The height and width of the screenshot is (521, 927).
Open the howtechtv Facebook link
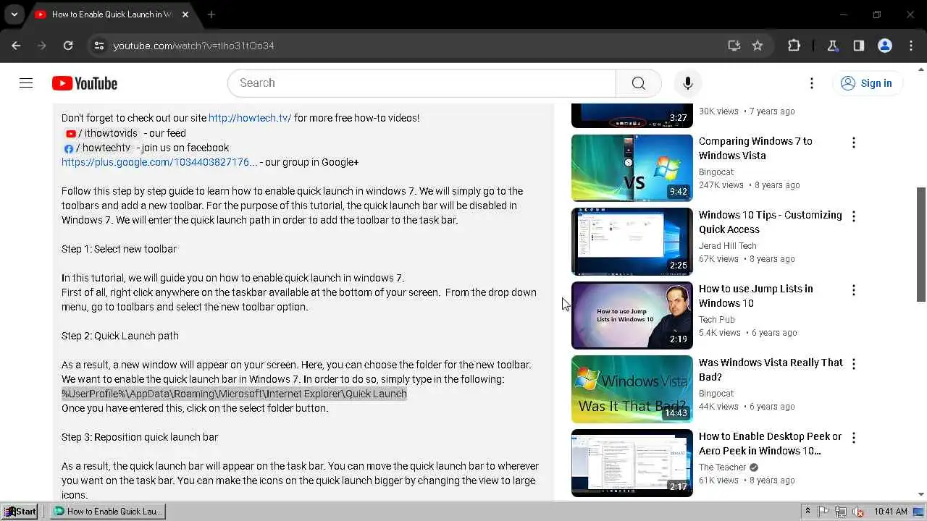point(98,148)
